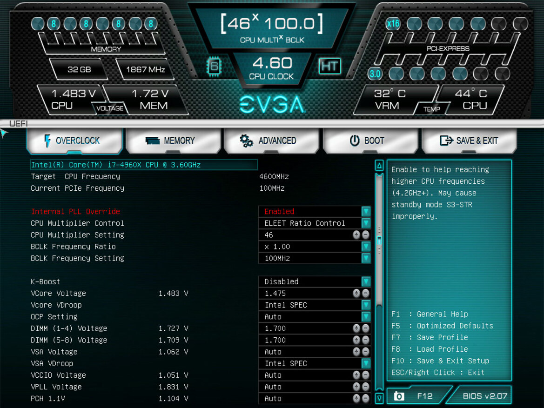
Task: Click the F5 Optimized Defaults hint
Action: [x=443, y=326]
